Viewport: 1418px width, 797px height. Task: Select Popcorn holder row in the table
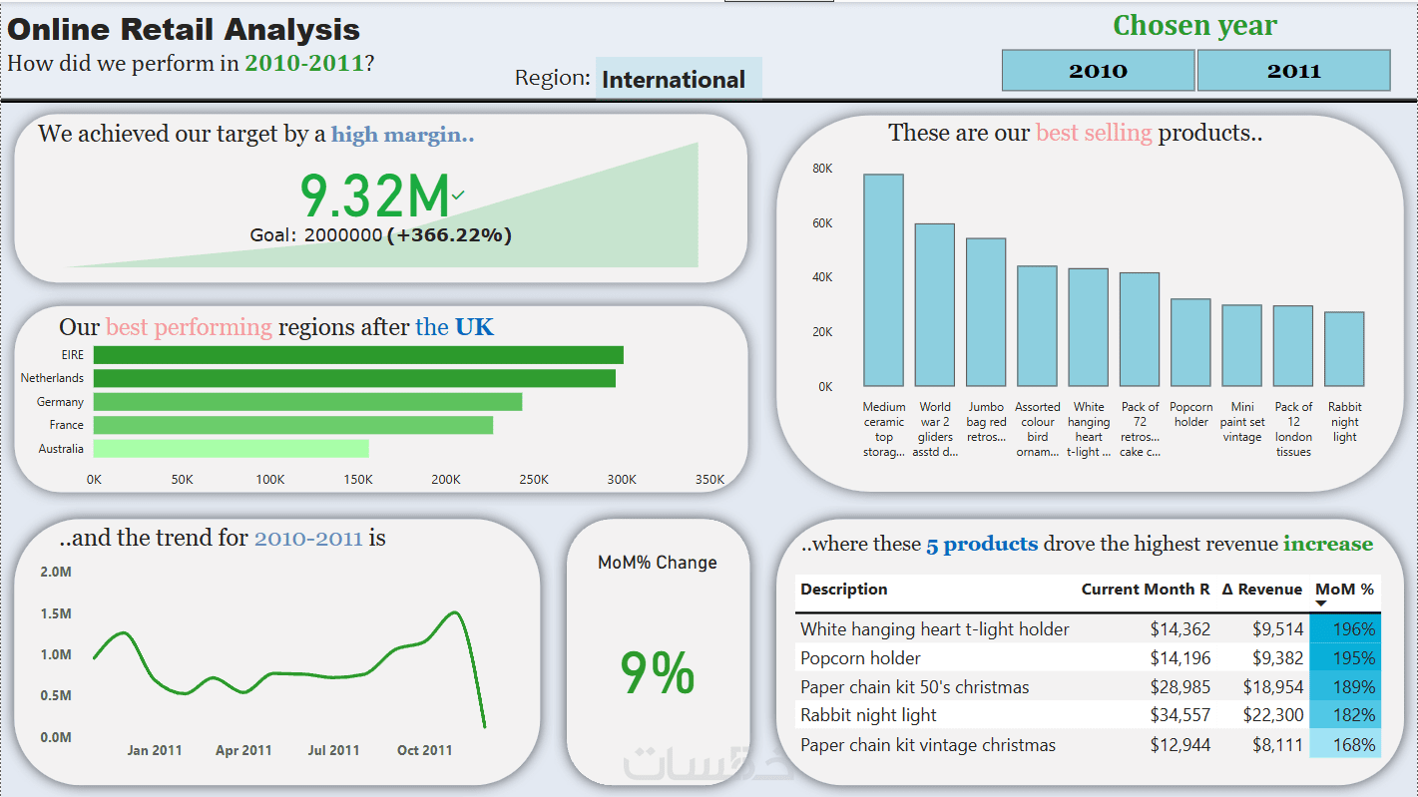(1088, 658)
